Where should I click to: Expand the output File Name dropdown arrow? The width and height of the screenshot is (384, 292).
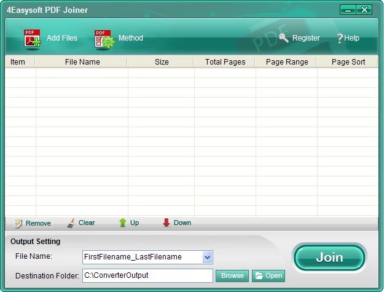pos(208,257)
